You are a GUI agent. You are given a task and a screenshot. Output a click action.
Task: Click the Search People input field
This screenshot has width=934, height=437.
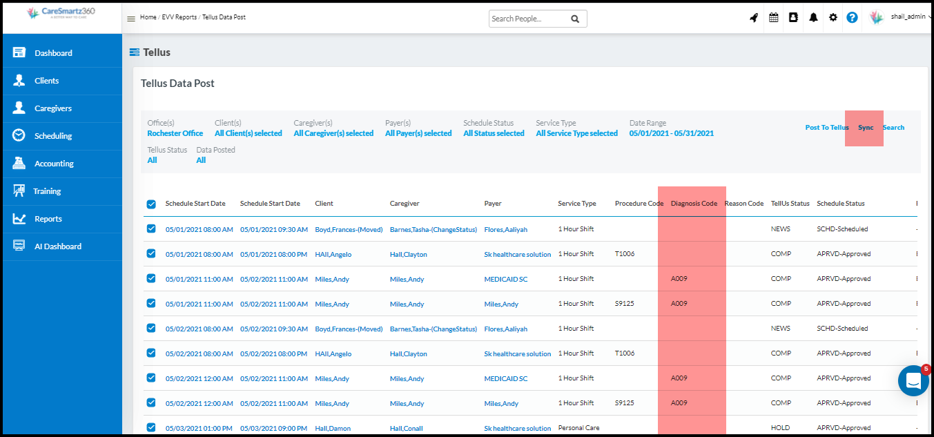point(528,19)
